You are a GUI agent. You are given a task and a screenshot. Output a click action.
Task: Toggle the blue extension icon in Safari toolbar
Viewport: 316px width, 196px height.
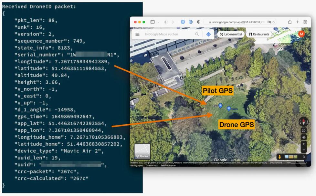183,22
